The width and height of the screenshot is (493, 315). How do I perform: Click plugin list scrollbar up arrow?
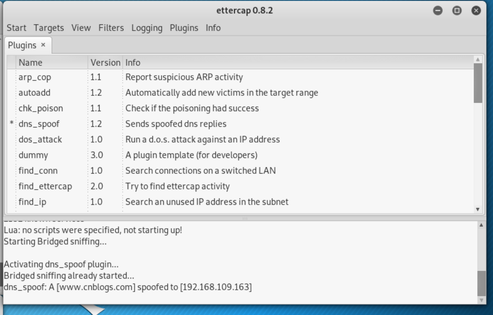[x=478, y=59]
